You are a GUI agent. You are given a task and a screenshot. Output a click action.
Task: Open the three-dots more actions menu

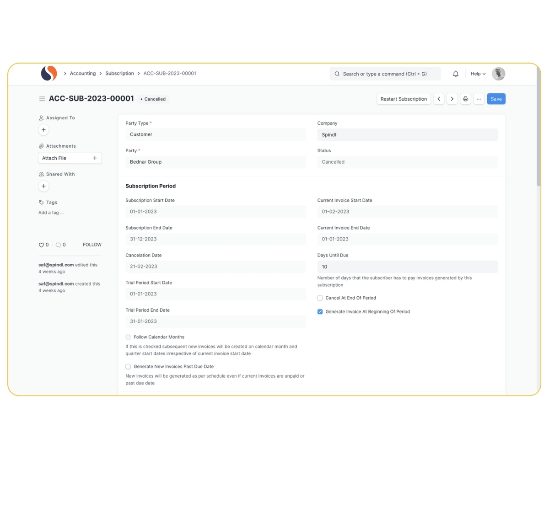click(x=479, y=99)
